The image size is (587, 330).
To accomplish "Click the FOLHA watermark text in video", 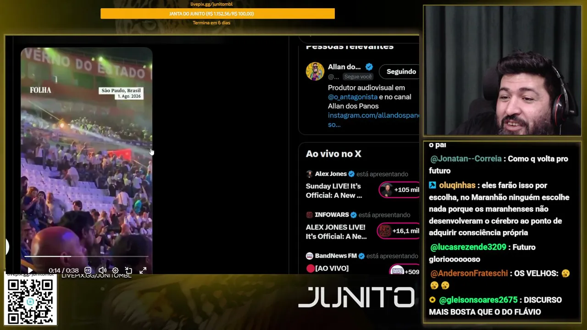I will pyautogui.click(x=40, y=90).
